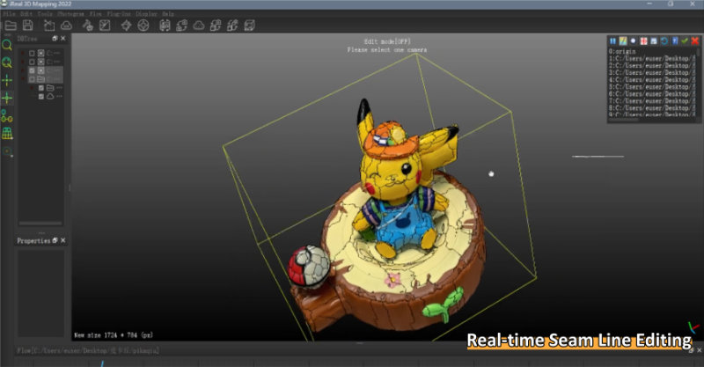Close the bottom Flow panel
704x367 pixels.
coord(699,350)
